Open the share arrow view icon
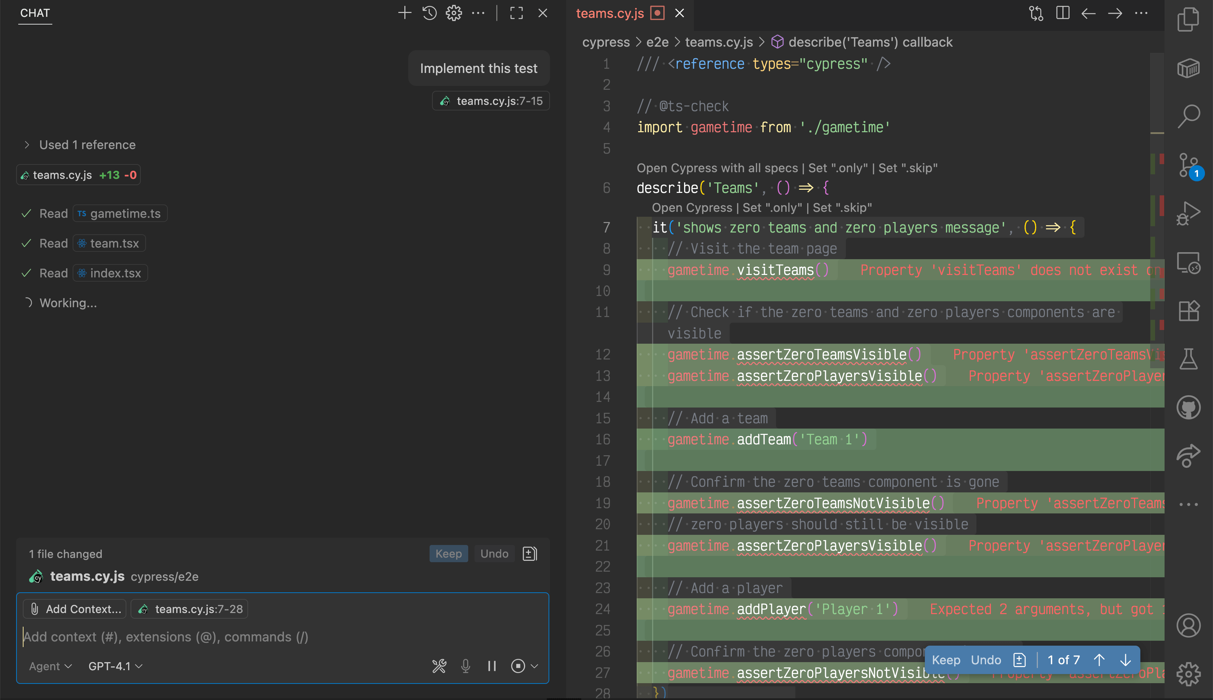This screenshot has height=700, width=1213. [x=1188, y=455]
